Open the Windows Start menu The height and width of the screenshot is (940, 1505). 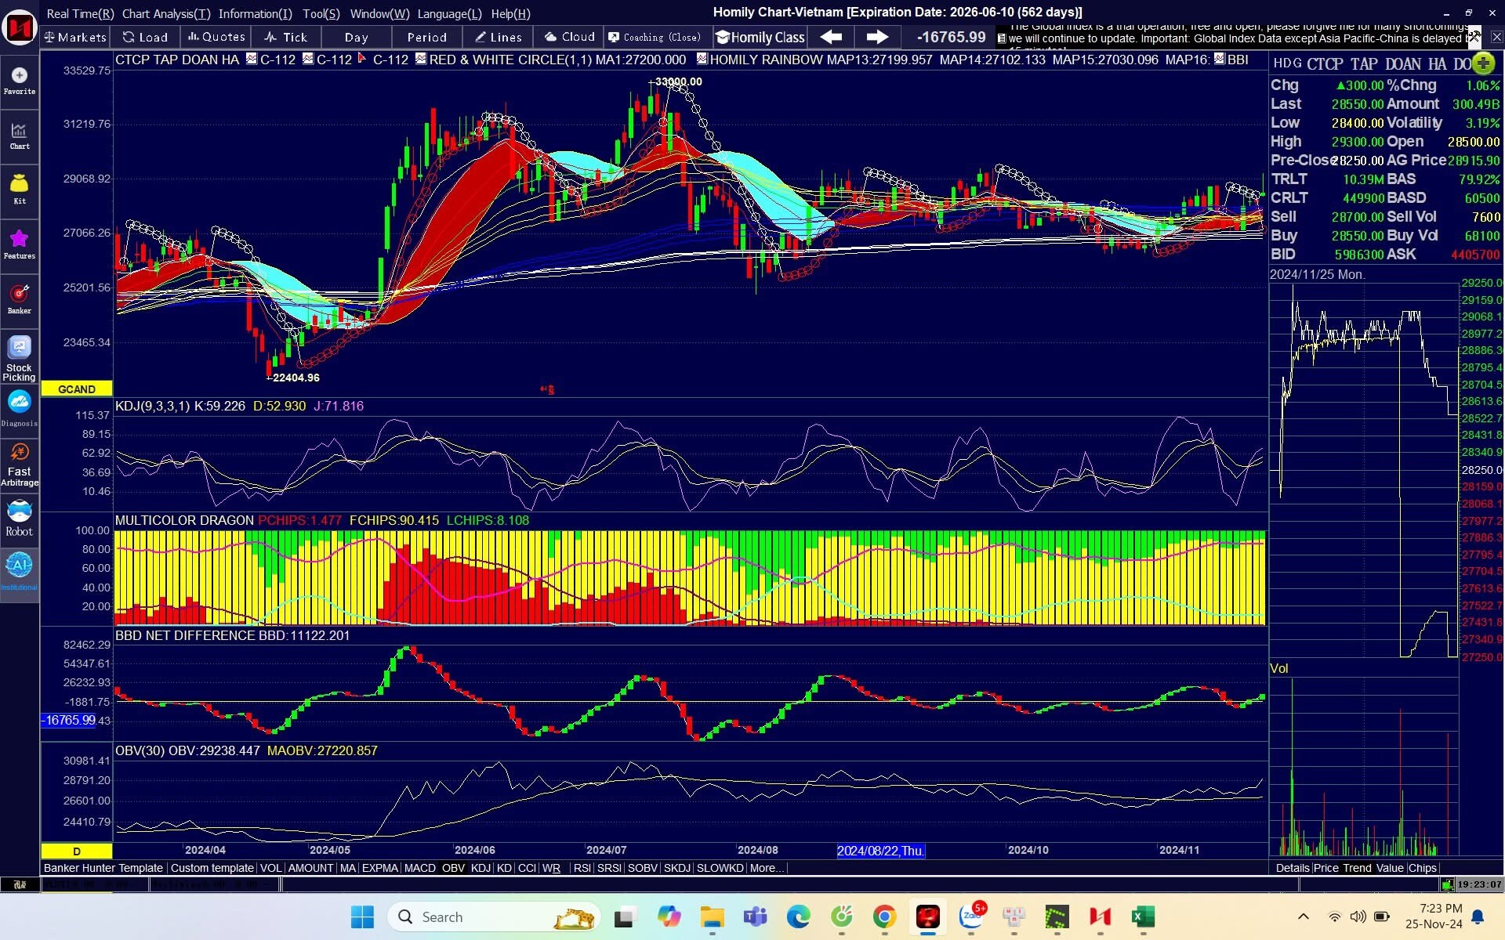[x=362, y=916]
